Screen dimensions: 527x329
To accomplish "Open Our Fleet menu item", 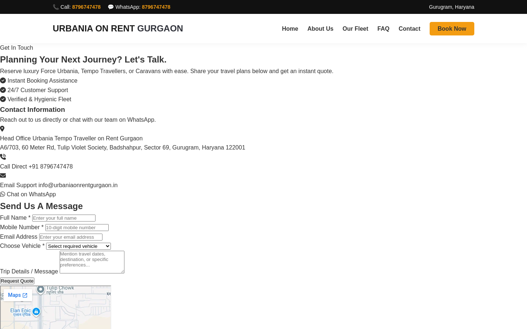I will [355, 29].
